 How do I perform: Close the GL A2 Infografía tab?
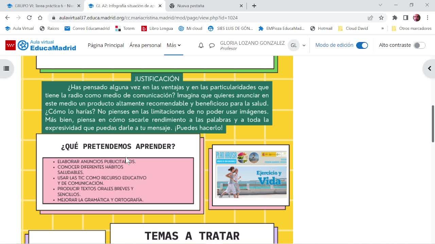[x=160, y=6]
